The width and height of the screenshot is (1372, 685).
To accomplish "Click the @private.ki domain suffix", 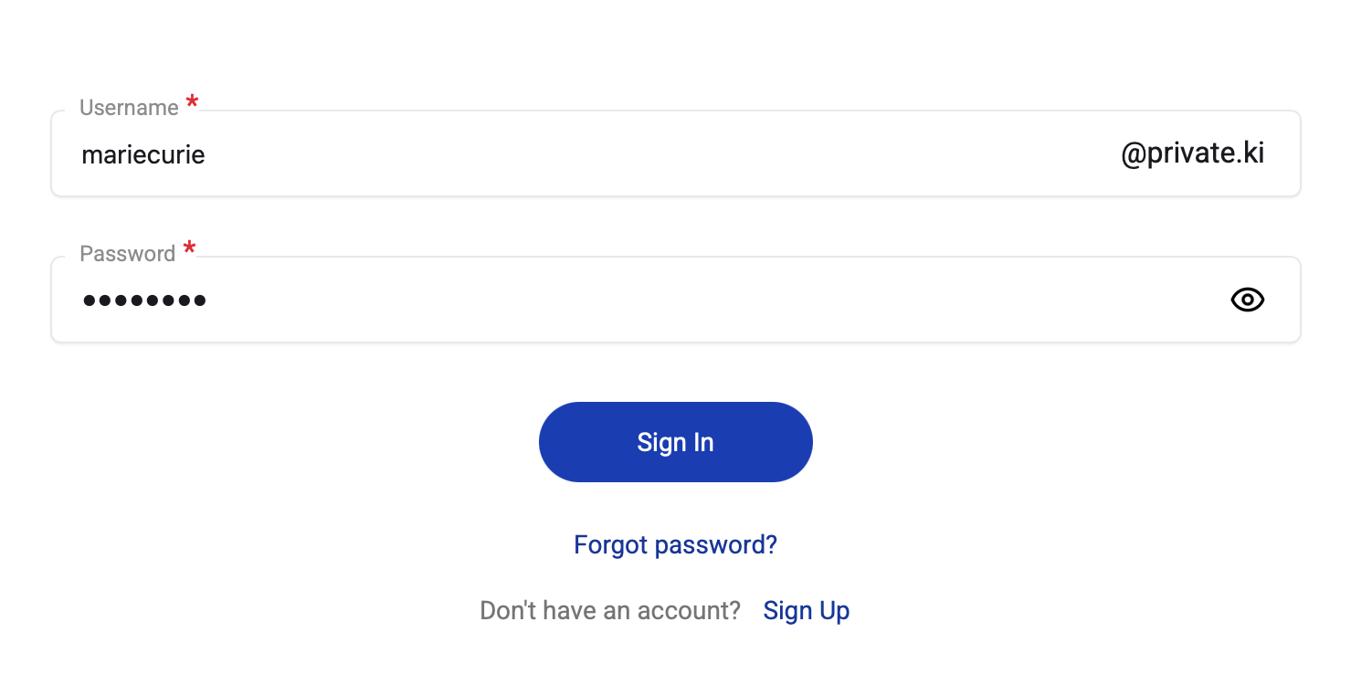I will coord(1192,153).
